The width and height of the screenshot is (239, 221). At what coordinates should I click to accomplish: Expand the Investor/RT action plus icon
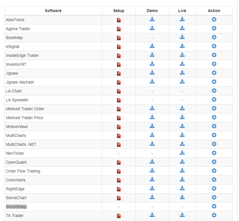[x=214, y=64]
